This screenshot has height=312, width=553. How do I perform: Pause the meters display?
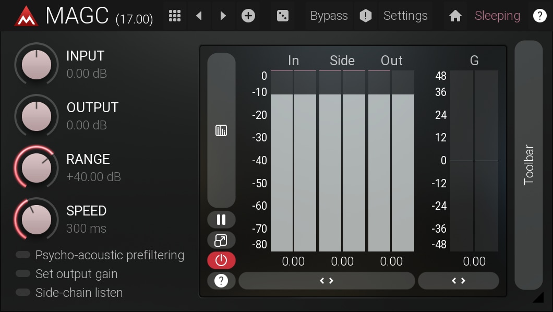(x=221, y=220)
